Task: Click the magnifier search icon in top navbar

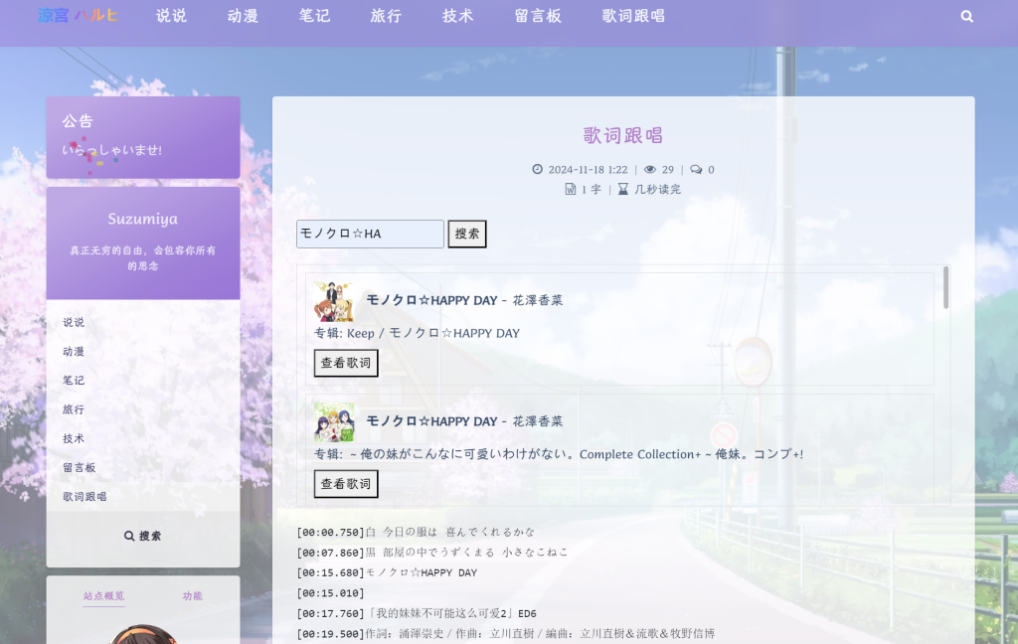Action: coord(967,17)
